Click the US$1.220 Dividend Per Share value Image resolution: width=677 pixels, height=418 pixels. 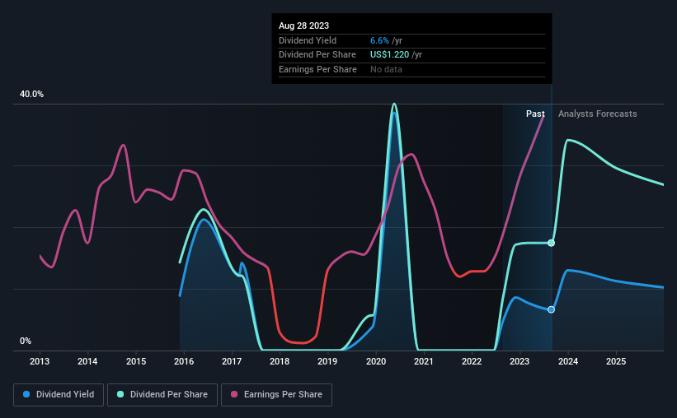389,55
